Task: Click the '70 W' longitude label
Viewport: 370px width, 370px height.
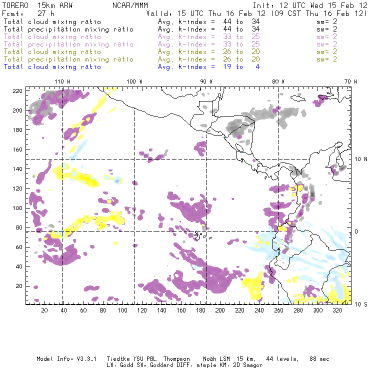Action: pos(350,81)
